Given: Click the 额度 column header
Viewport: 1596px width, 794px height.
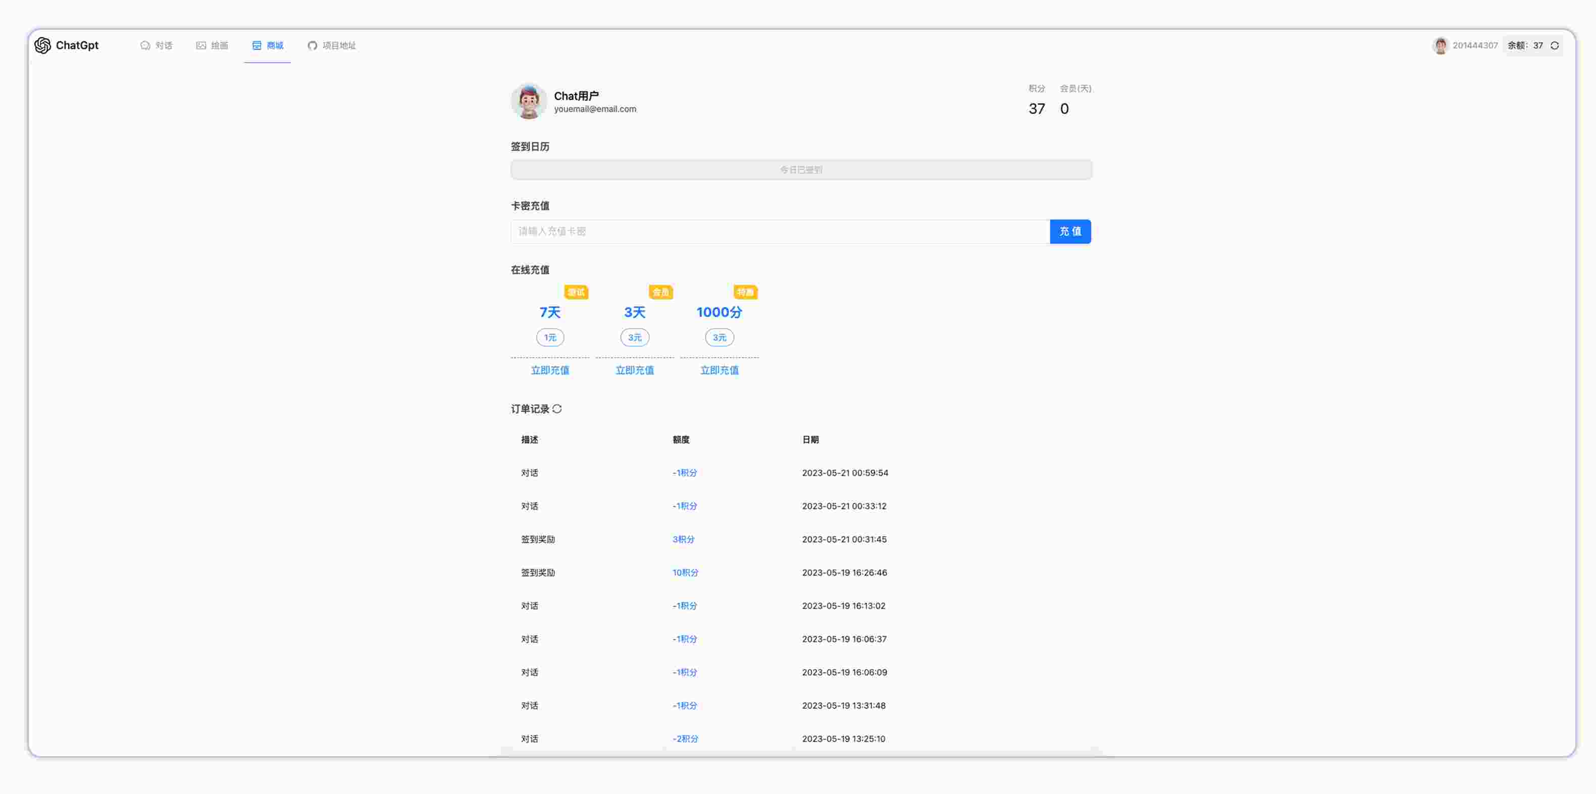Looking at the screenshot, I should coord(681,439).
